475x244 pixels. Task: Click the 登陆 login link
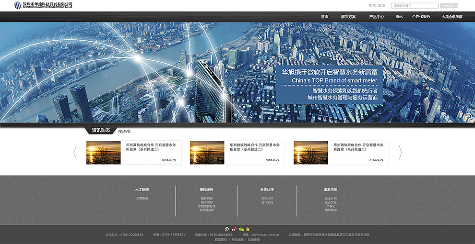click(372, 5)
